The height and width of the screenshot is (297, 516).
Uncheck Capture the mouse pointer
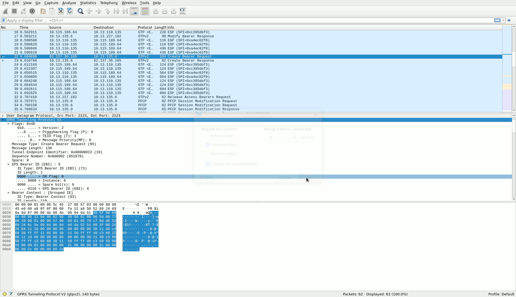click(207, 163)
